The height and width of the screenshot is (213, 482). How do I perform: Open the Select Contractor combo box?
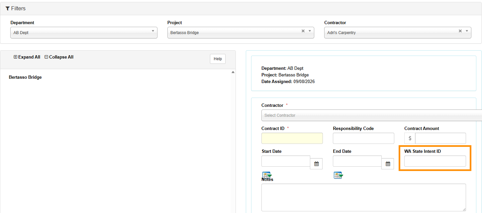(371, 115)
